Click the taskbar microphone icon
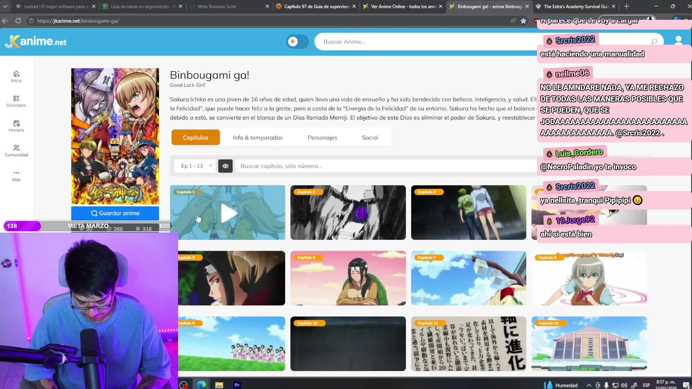This screenshot has height=389, width=692. [x=606, y=385]
